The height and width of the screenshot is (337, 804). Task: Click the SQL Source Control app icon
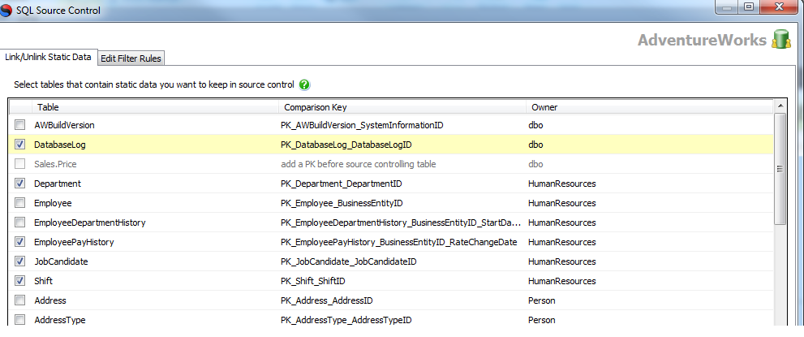(x=6, y=11)
